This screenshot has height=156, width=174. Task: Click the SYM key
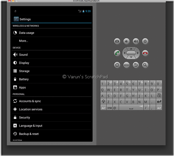coord(109,107)
